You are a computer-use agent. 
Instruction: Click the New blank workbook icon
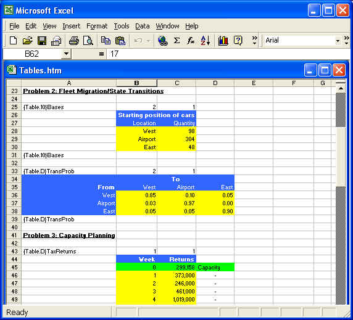(13, 41)
